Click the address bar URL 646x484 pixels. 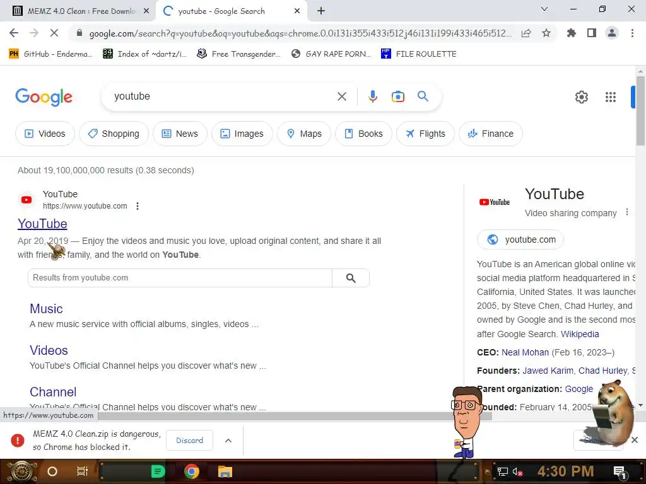click(x=300, y=33)
